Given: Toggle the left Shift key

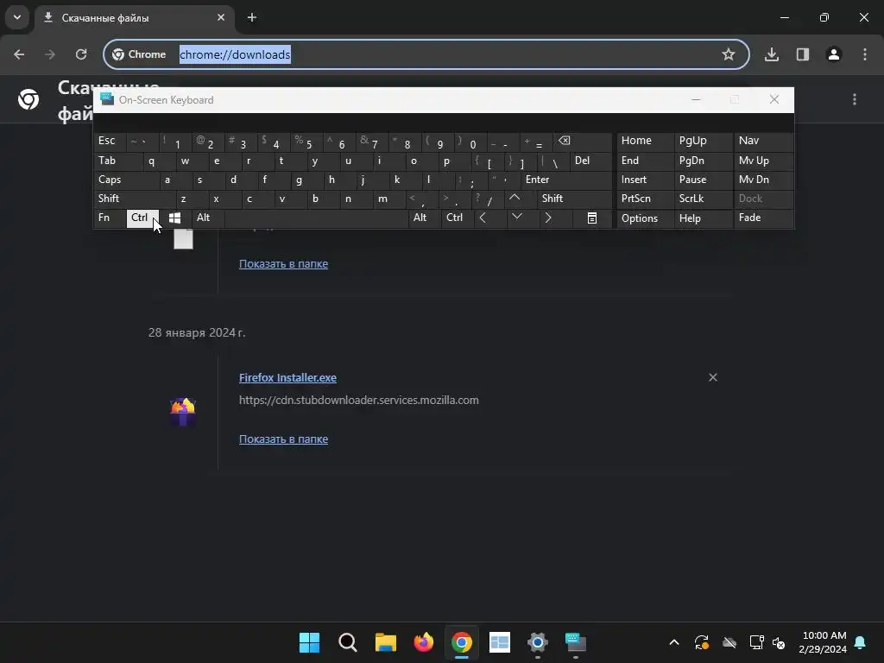Looking at the screenshot, I should (x=134, y=199).
